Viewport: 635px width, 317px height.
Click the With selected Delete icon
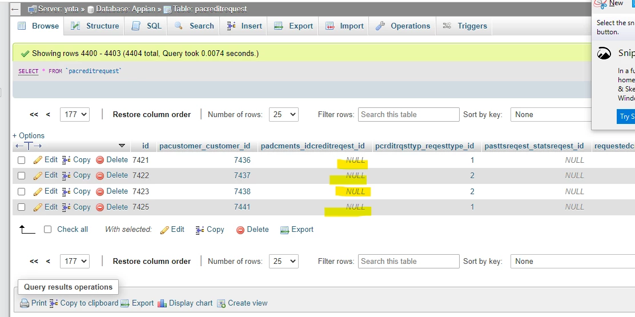point(240,230)
